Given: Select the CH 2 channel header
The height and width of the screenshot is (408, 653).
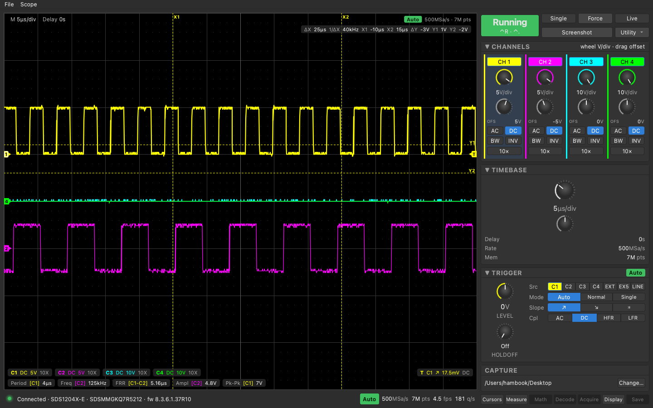Looking at the screenshot, I should [545, 62].
